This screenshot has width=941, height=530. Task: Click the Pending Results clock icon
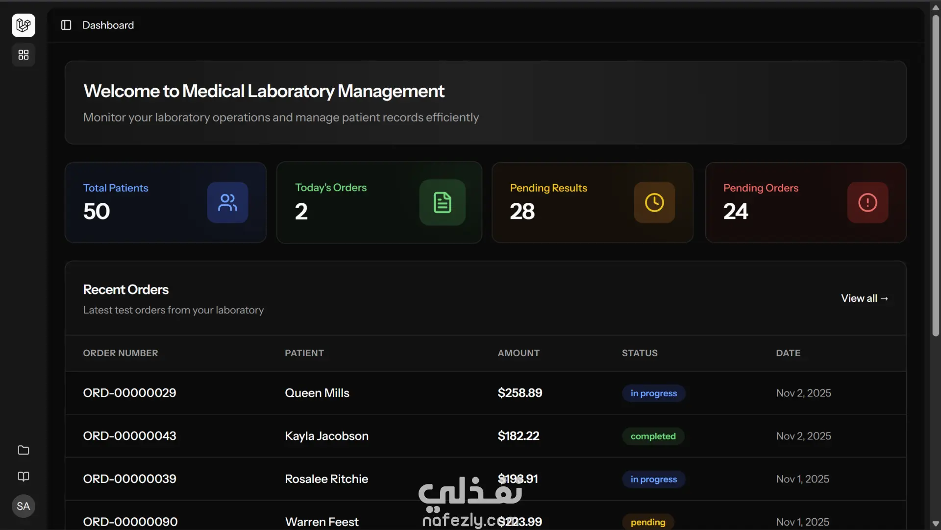point(654,202)
